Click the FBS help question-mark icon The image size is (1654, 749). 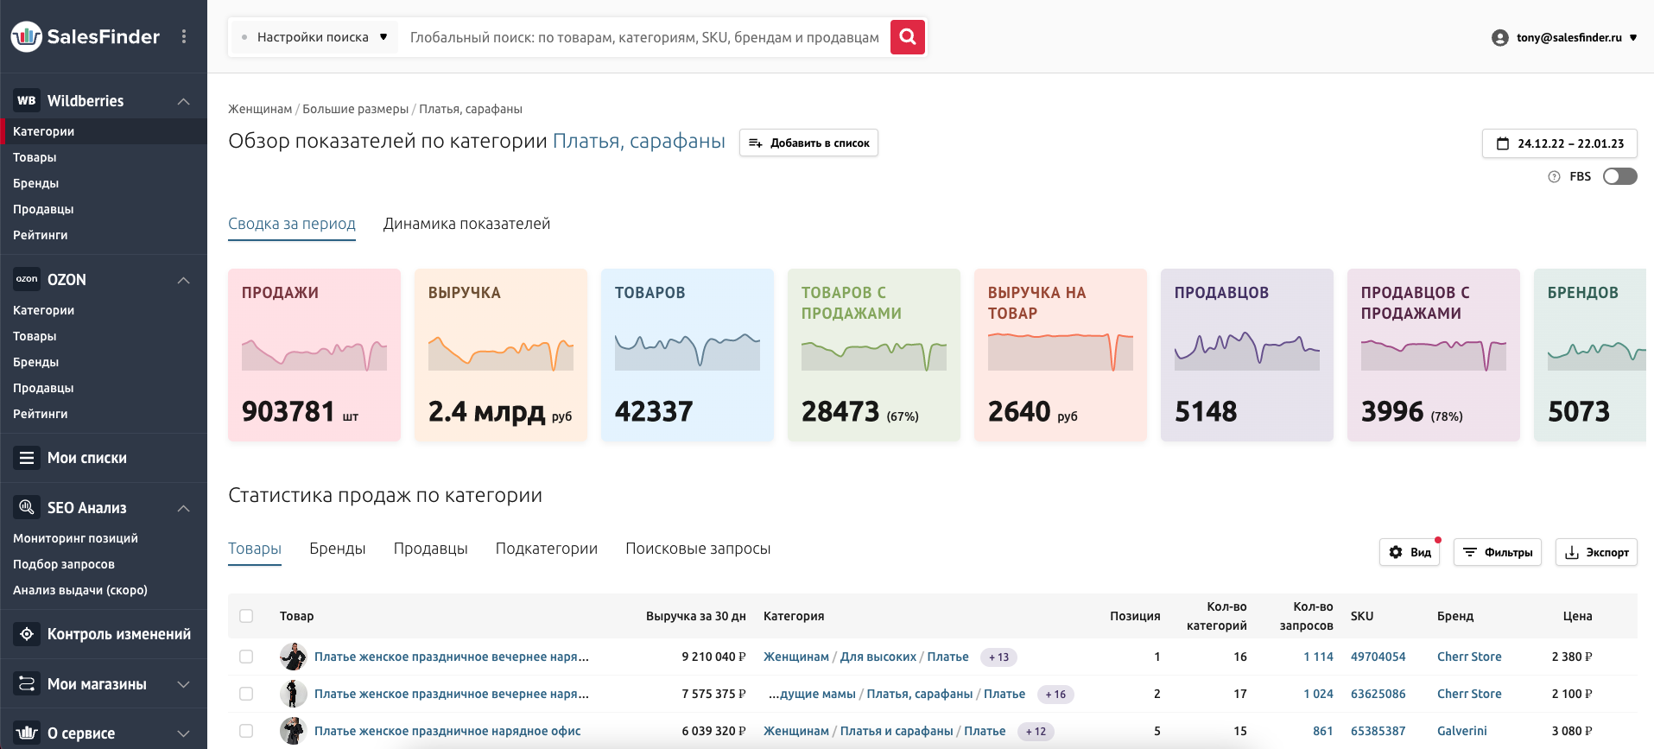[1554, 177]
